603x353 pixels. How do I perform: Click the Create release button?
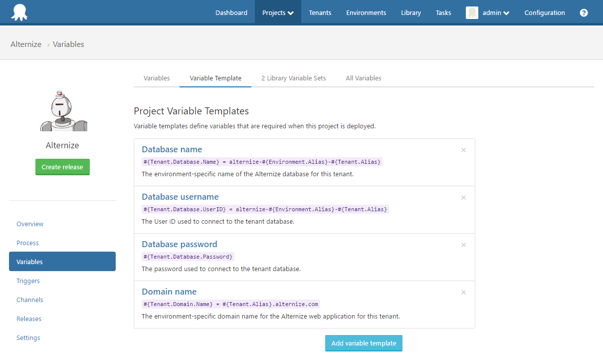[62, 167]
